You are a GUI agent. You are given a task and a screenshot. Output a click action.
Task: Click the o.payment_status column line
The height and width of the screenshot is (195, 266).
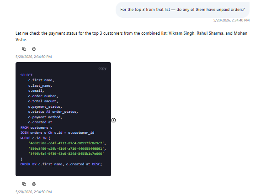pos(45,107)
